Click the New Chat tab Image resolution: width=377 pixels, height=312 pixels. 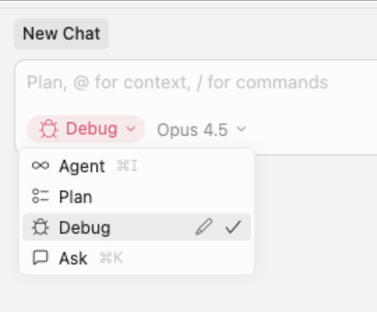(x=61, y=34)
